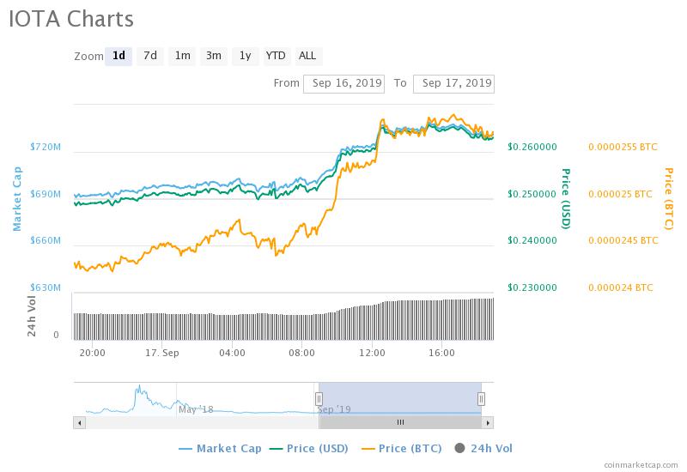This screenshot has width=687, height=472.
Task: Click the $630M market cap axis label
Action: coord(46,287)
